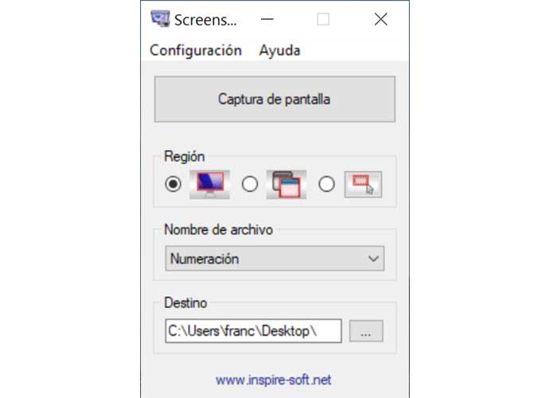This screenshot has width=557, height=398.
Task: Click the maximize window button
Action: (x=323, y=19)
